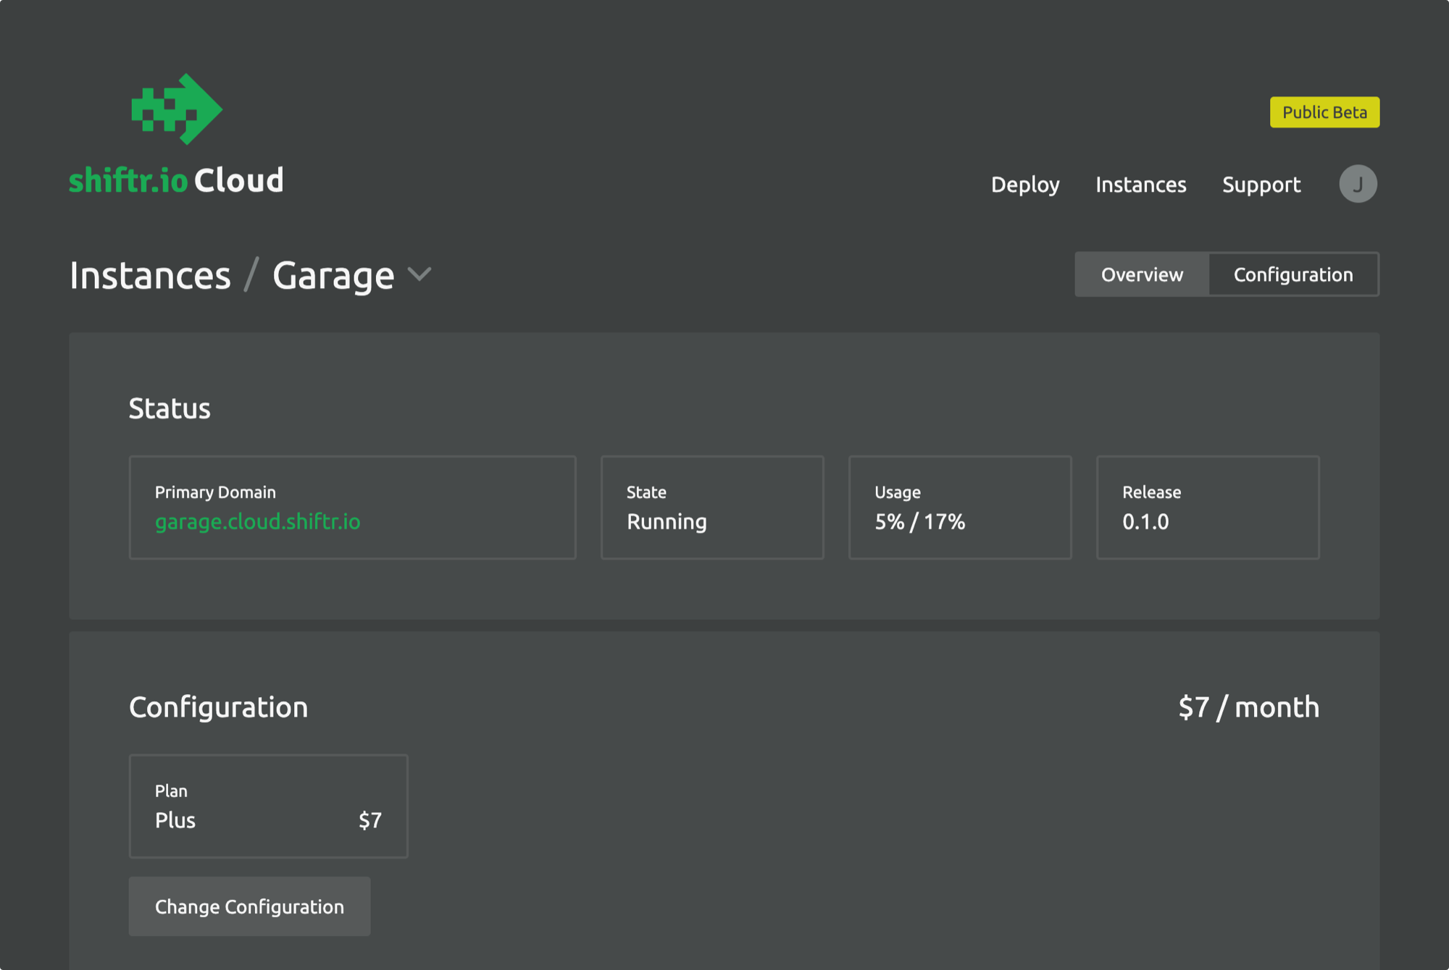1449x970 pixels.
Task: Open the Support page link
Action: point(1261,185)
